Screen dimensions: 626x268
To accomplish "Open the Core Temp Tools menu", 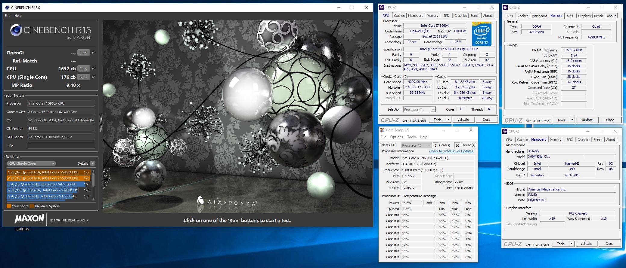I will (x=411, y=137).
